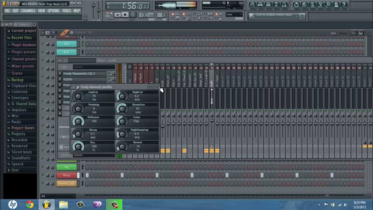The width and height of the screenshot is (373, 210).
Task: Open the Sliced beats folder
Action: click(22, 152)
